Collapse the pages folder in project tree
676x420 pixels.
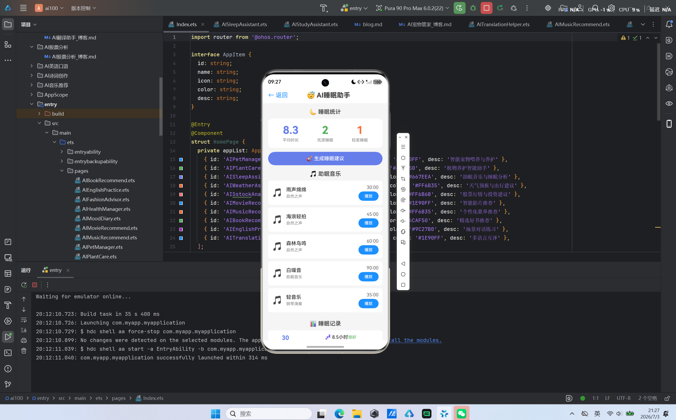coord(62,171)
